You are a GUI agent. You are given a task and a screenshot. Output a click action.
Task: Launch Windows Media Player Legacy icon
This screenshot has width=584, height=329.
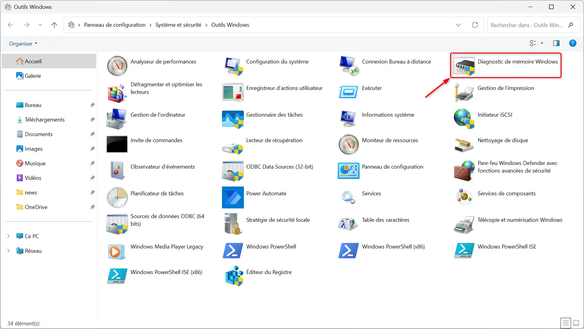pyautogui.click(x=116, y=252)
